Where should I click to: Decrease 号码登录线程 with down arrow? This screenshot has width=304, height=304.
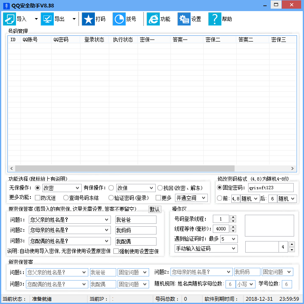point(233,221)
